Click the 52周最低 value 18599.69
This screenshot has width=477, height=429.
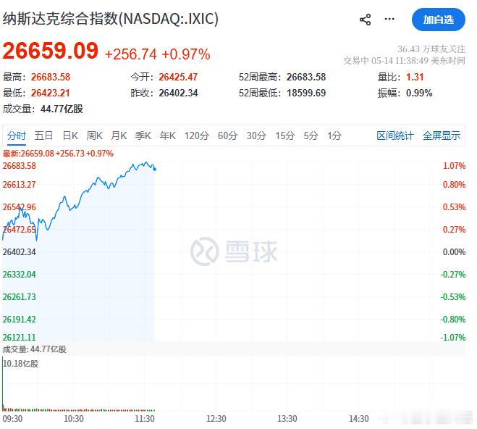[x=306, y=93]
